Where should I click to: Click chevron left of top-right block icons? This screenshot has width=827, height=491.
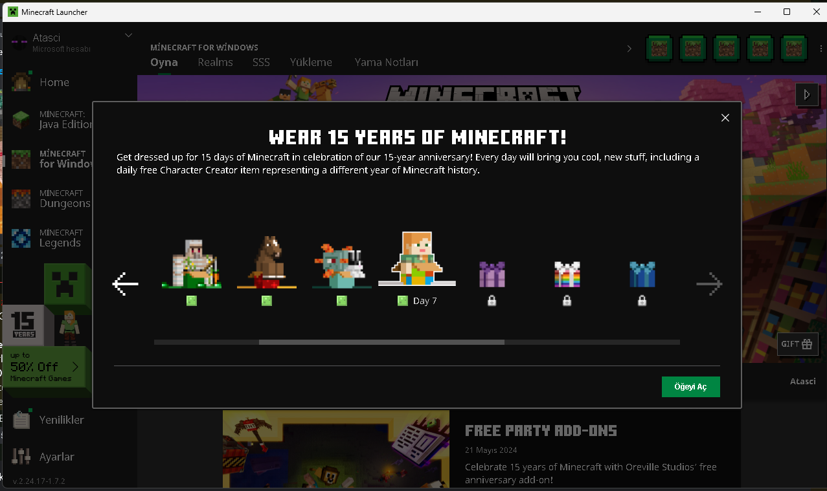pyautogui.click(x=629, y=49)
